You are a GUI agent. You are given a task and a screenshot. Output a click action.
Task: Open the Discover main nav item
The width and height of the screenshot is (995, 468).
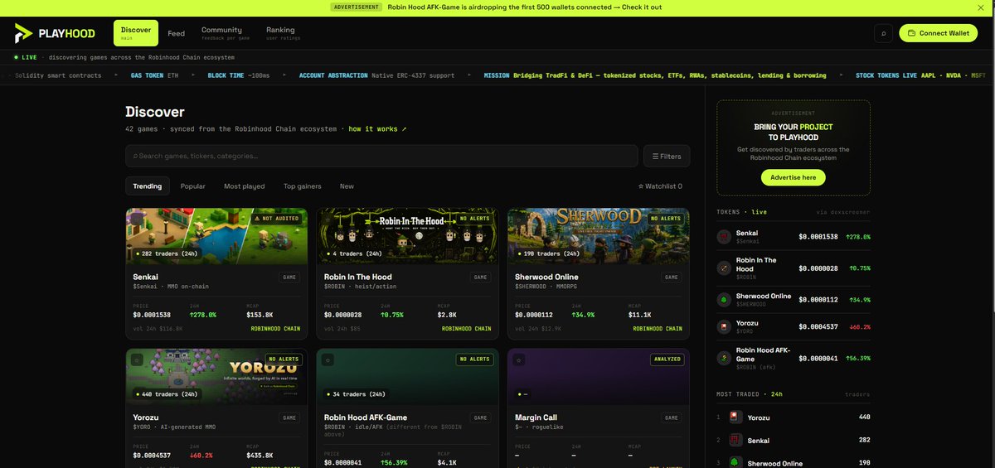pos(136,33)
